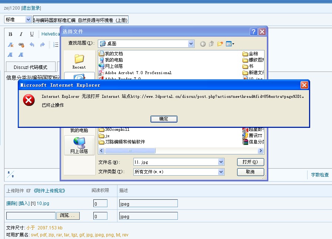Select the 刀路编辑和传输软件 folder

coord(122,142)
